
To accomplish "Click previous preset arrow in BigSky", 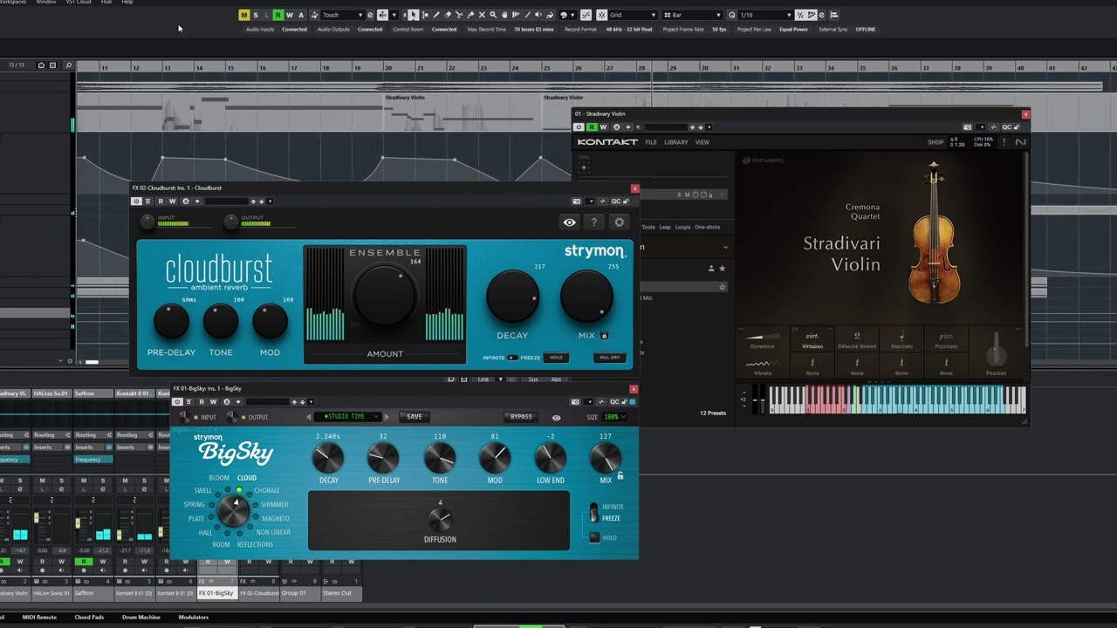I will [308, 417].
